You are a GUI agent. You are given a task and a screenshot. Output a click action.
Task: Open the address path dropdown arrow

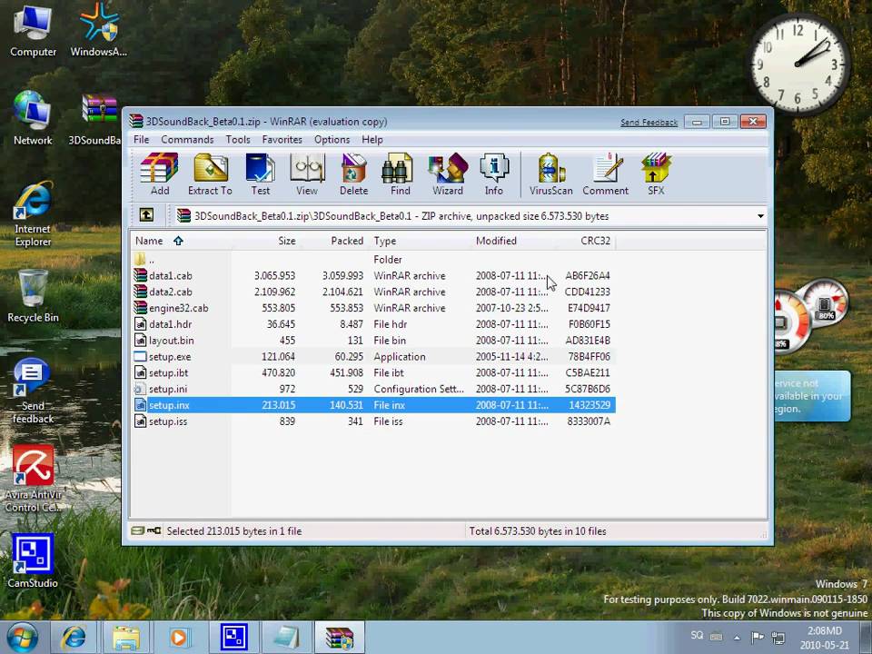[x=760, y=216]
